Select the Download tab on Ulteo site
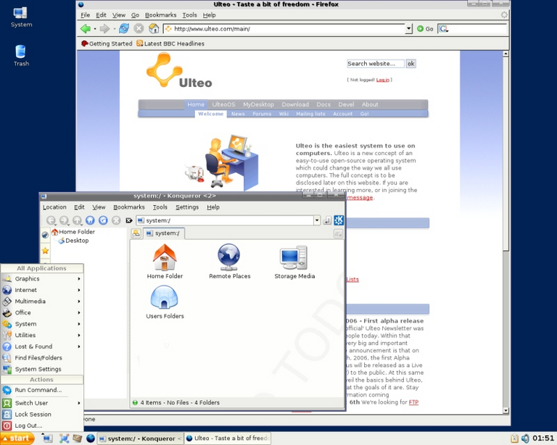This screenshot has height=445, width=557. coord(295,104)
